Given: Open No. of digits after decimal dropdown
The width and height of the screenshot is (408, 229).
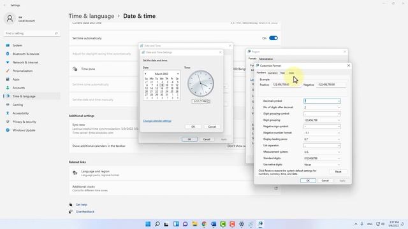Looking at the screenshot, I should [322, 108].
